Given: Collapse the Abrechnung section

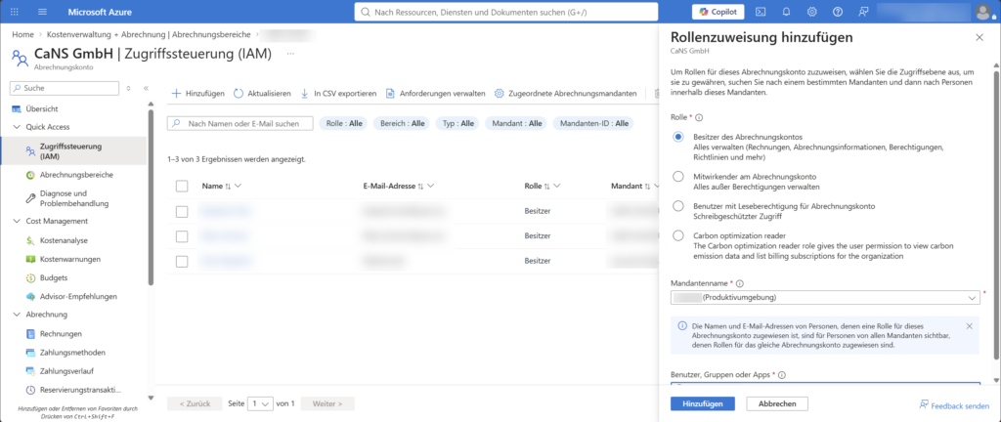Looking at the screenshot, I should [x=17, y=315].
